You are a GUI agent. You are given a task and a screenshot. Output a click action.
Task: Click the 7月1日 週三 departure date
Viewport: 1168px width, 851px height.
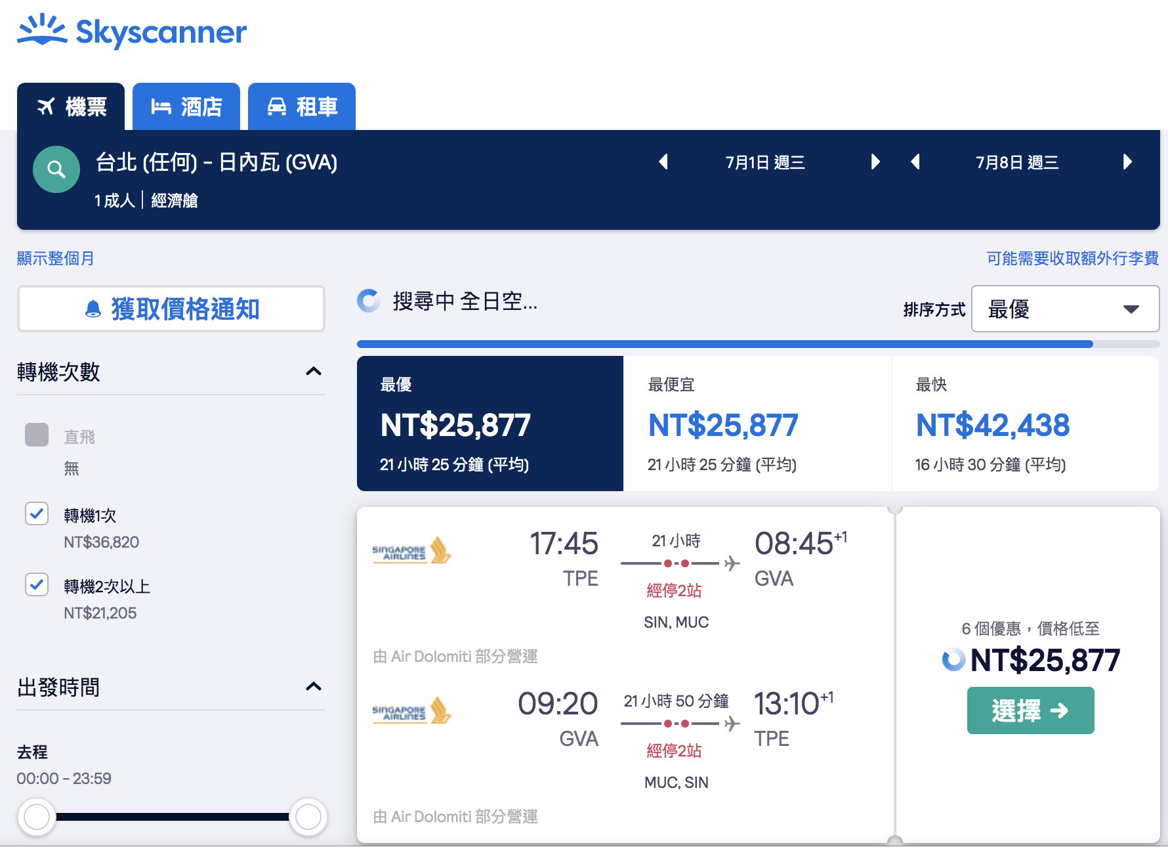tap(765, 162)
